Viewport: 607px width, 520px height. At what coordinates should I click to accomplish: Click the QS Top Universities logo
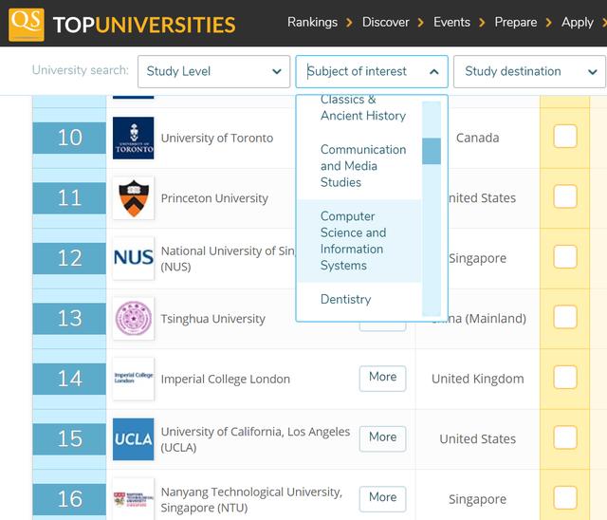[122, 25]
